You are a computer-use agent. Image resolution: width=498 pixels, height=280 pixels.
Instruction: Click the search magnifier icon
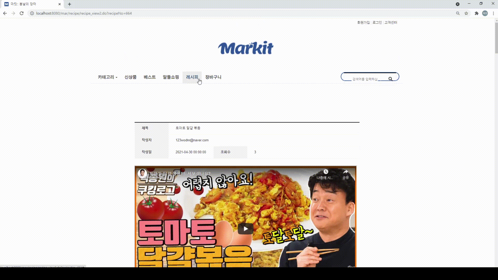click(390, 78)
